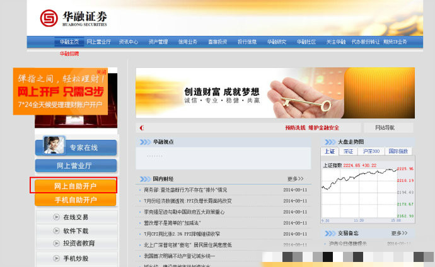Open news 7月份经济数据透视:PPI负增长局面将改变

point(188,201)
